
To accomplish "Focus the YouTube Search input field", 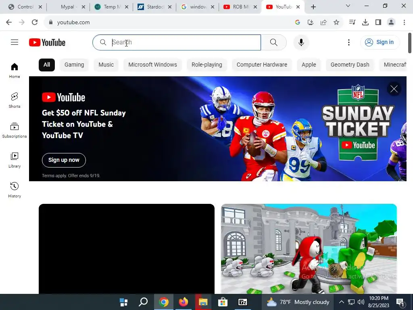I will click(177, 42).
